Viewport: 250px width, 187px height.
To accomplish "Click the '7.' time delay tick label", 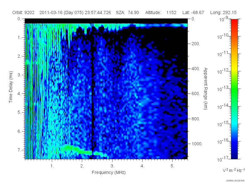I will [19, 150].
